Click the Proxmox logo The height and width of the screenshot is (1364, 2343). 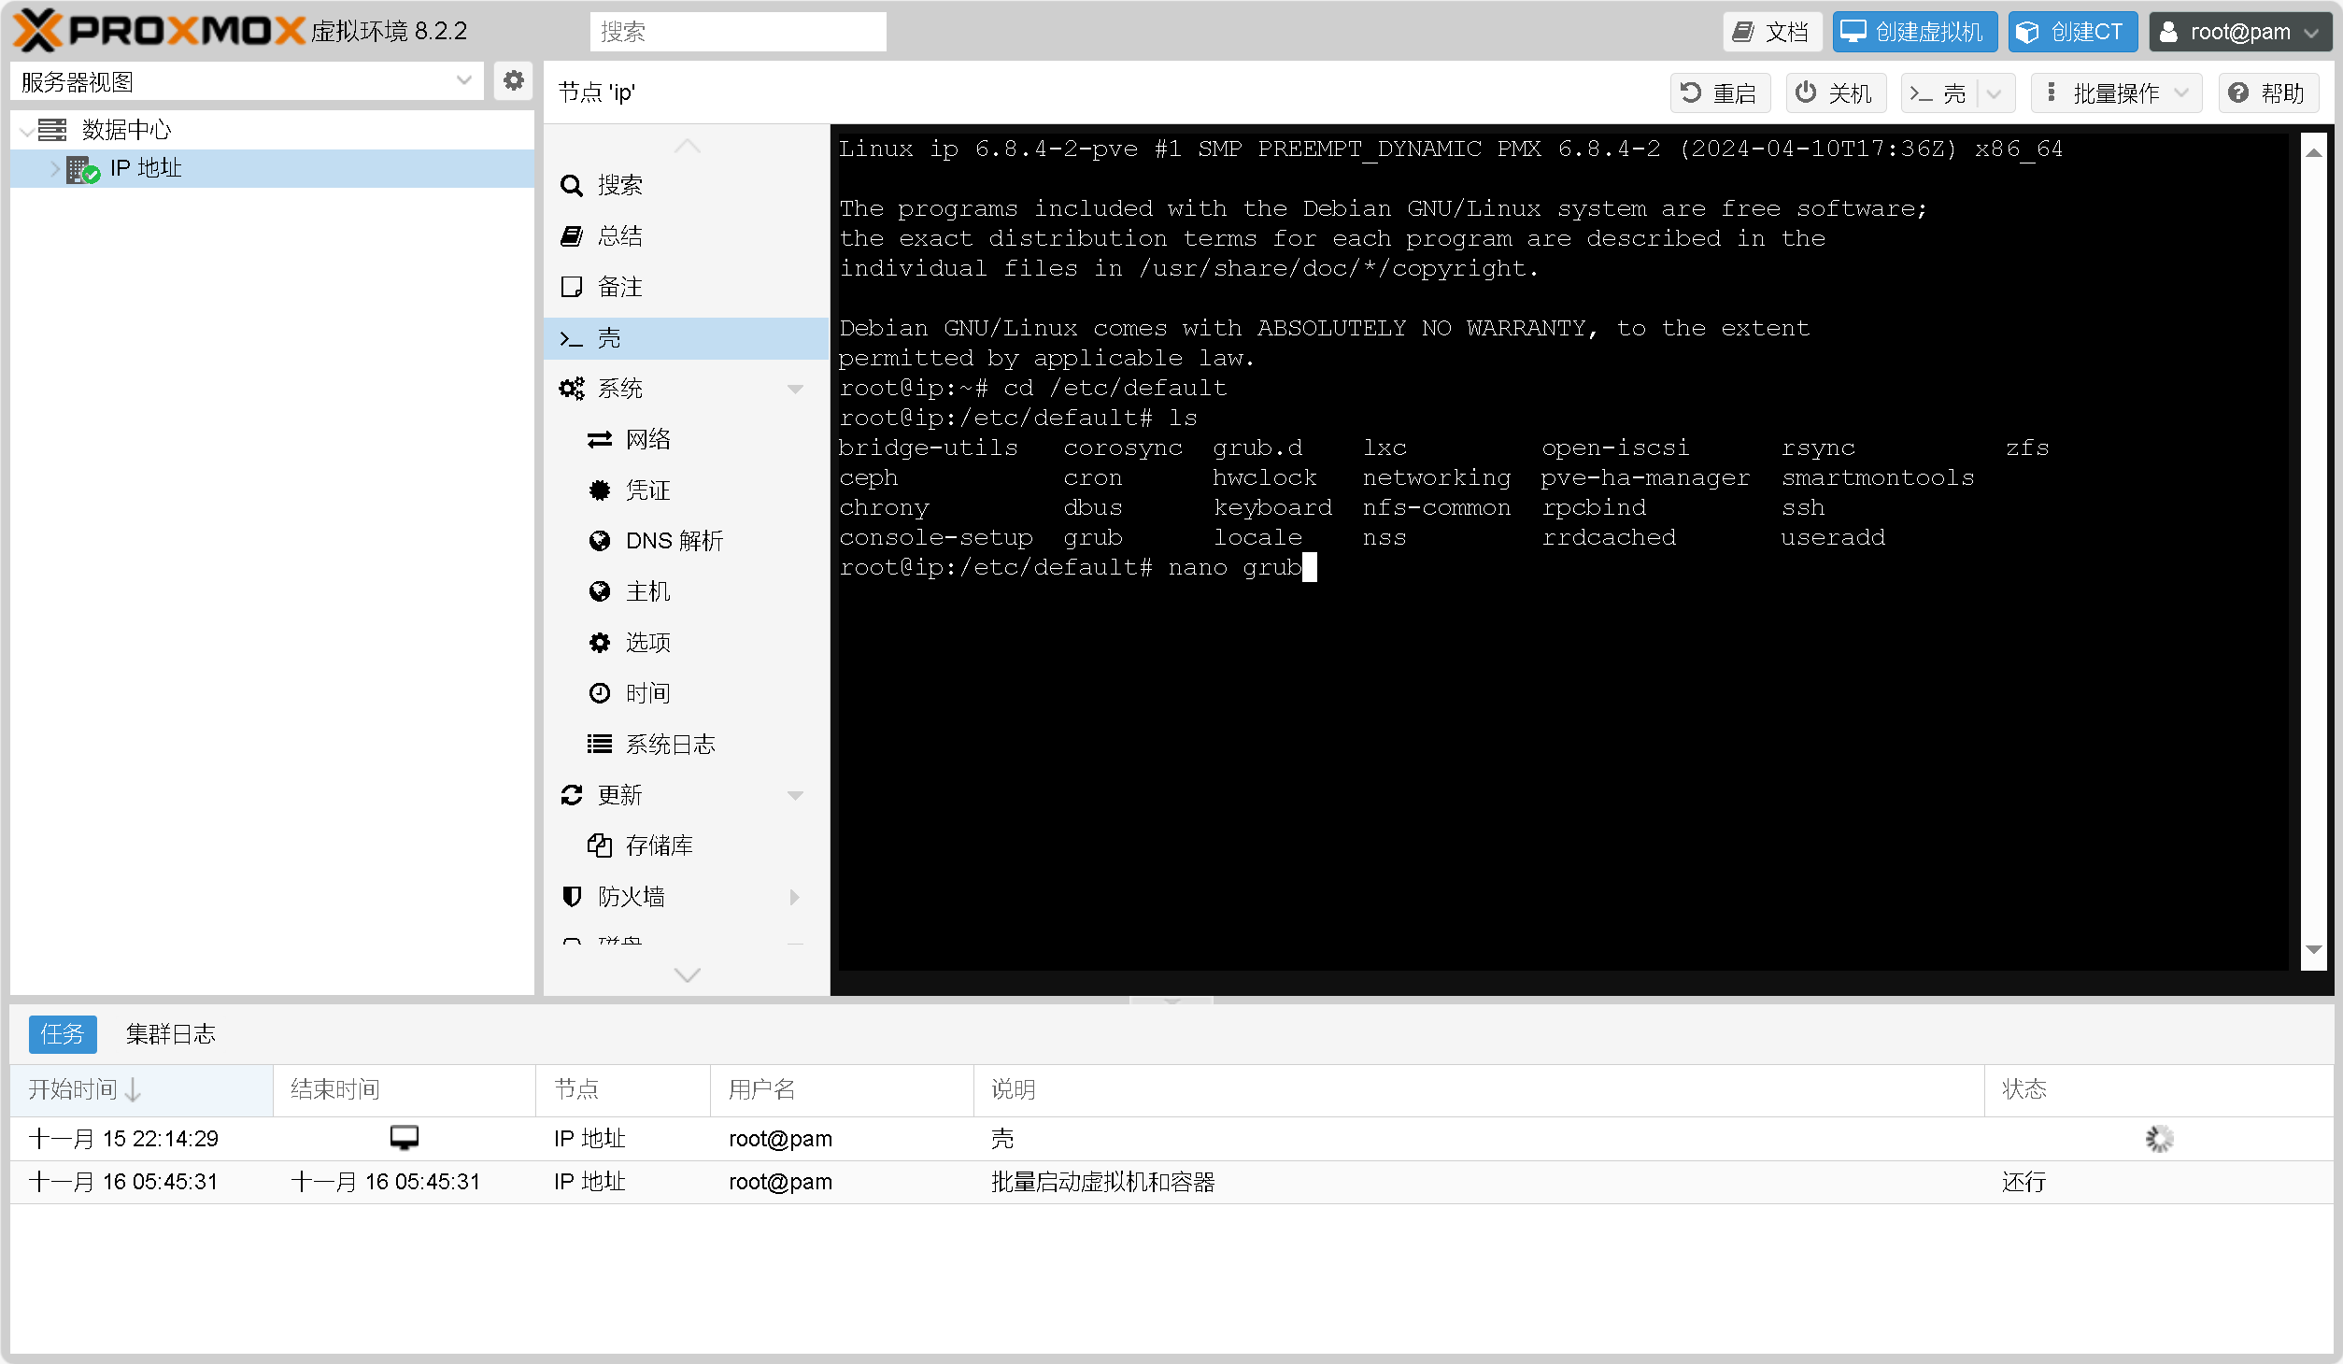click(159, 31)
